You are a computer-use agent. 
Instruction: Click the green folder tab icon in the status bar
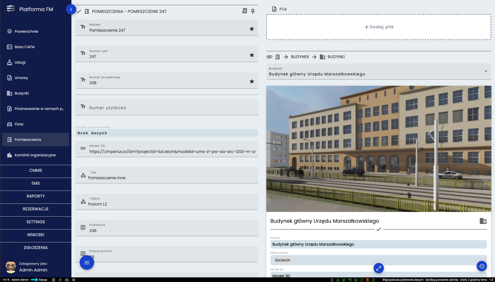click(x=362, y=280)
